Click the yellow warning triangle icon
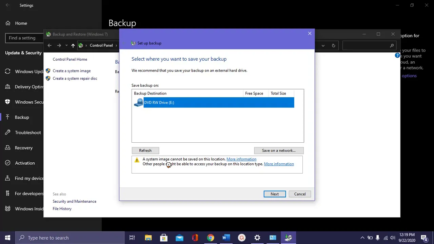434x244 pixels. (137, 160)
